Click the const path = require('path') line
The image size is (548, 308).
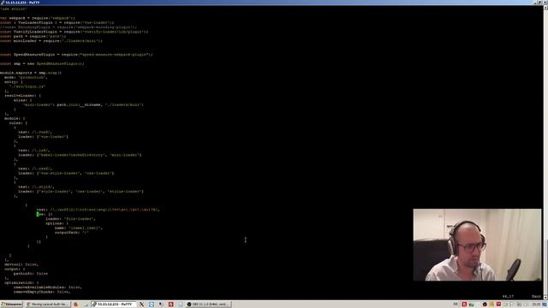point(33,36)
